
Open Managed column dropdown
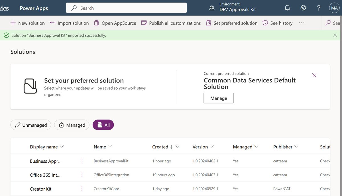(x=256, y=147)
